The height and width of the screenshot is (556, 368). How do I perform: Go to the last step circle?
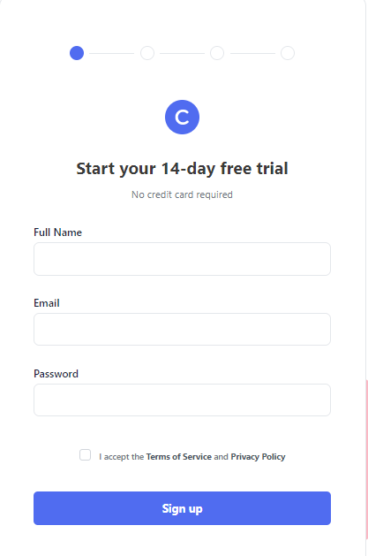(x=288, y=53)
